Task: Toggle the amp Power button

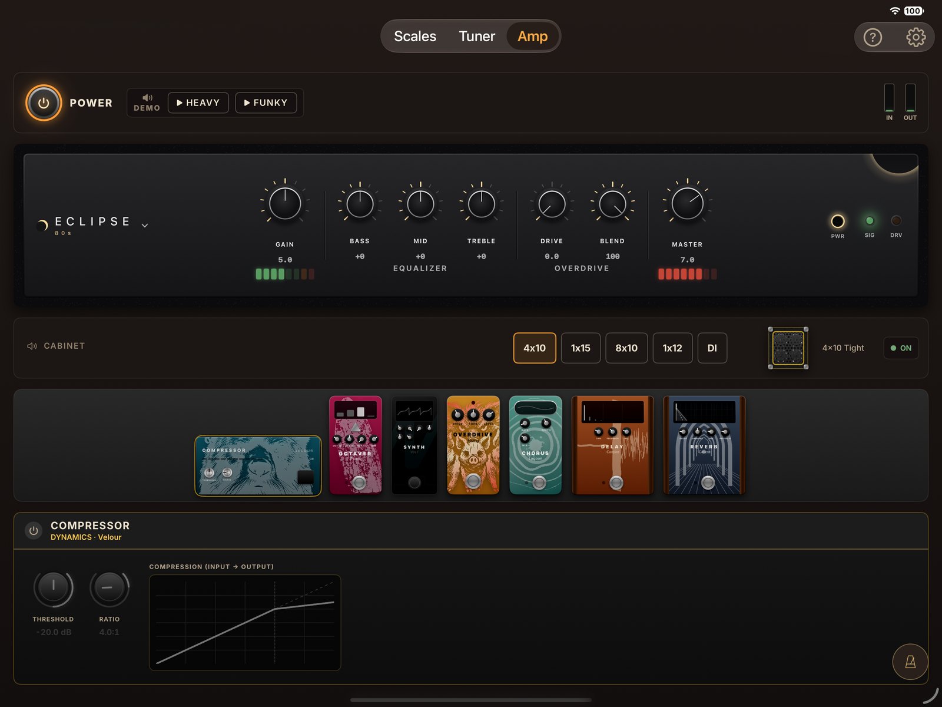Action: [x=44, y=103]
